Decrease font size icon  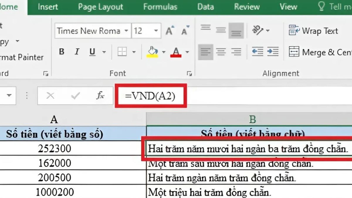click(x=185, y=31)
